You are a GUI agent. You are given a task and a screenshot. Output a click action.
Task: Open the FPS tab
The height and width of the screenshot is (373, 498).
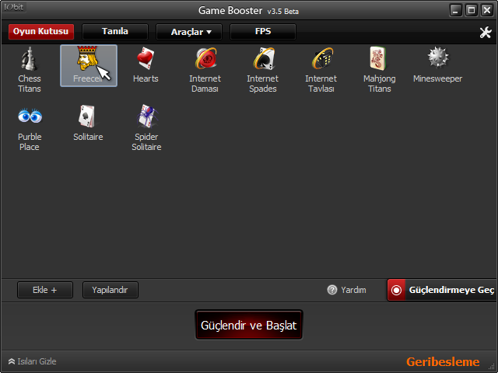[x=263, y=32]
